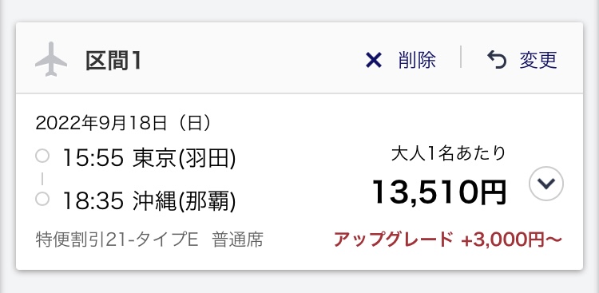The height and width of the screenshot is (293, 599).
Task: Click 大人1名あたり per-adult label
Action: click(449, 153)
